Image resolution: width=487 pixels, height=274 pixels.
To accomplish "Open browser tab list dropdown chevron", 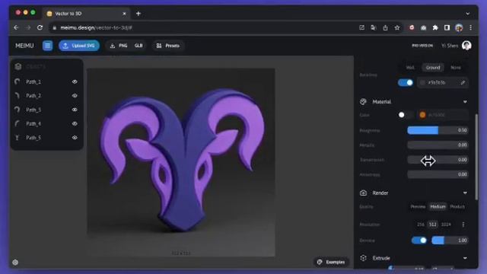I will point(467,14).
